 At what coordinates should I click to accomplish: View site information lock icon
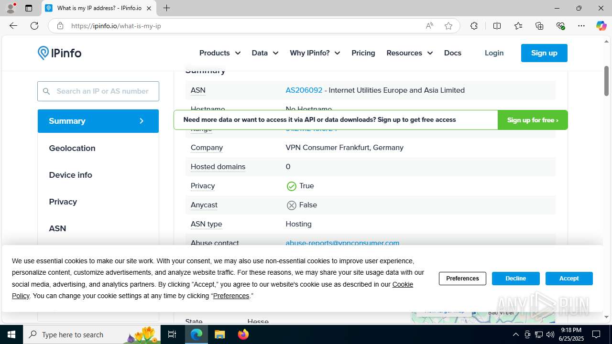click(60, 26)
